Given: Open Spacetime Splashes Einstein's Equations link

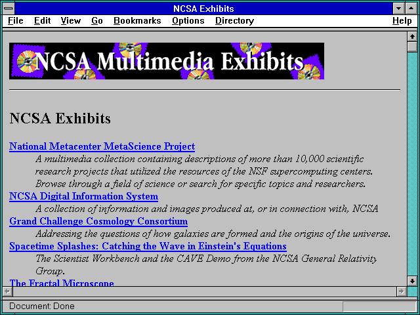Looking at the screenshot, I should pos(148,246).
